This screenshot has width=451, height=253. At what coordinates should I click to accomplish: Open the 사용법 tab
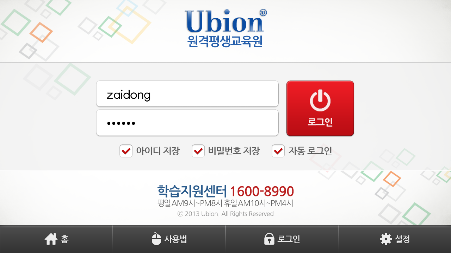click(169, 239)
